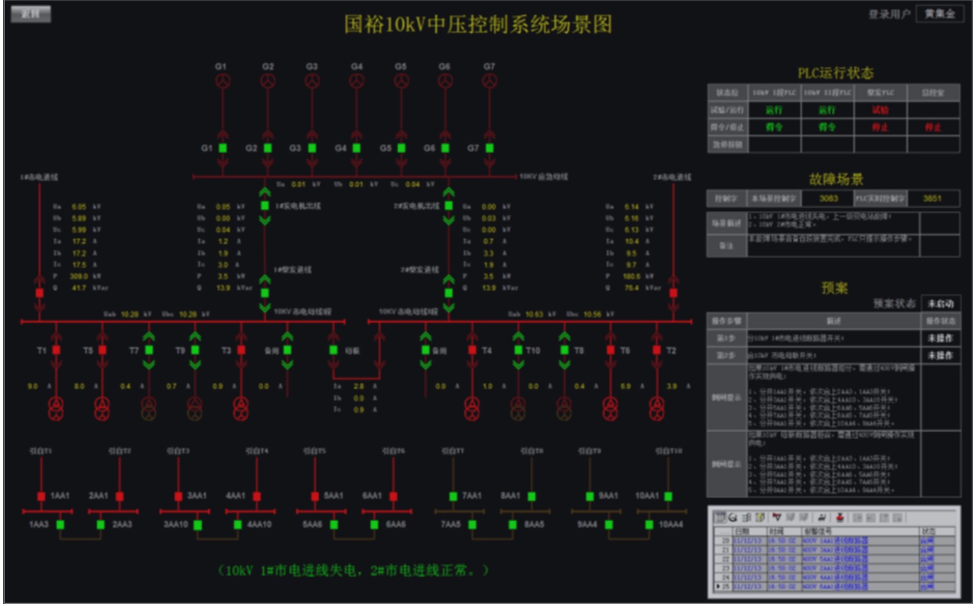973x604 pixels.
Task: Click the T9 green breaker square
Action: pyautogui.click(x=195, y=350)
